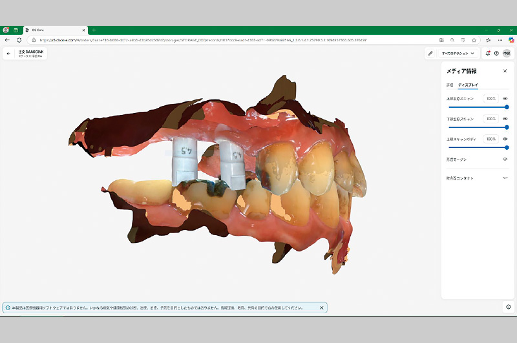Show the 形成マージン overlay
This screenshot has width=517, height=343.
click(x=505, y=159)
